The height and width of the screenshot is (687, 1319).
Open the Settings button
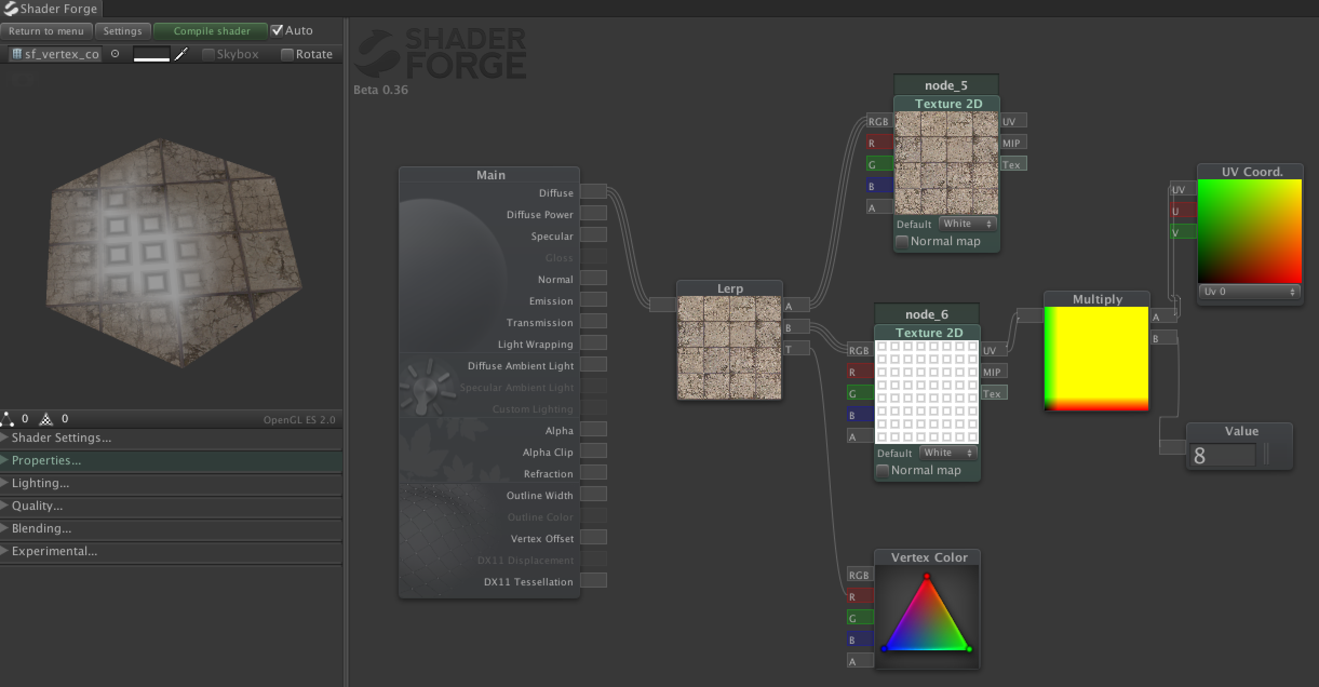point(123,31)
